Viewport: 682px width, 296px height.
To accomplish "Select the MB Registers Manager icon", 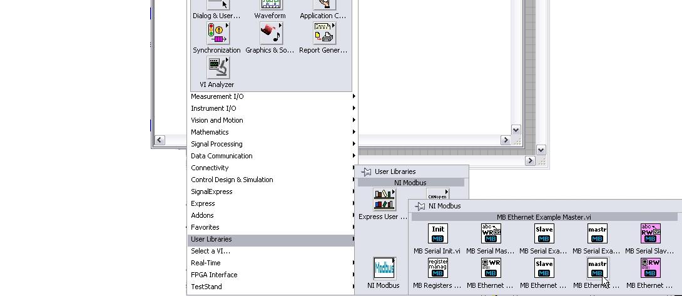I will point(437,268).
